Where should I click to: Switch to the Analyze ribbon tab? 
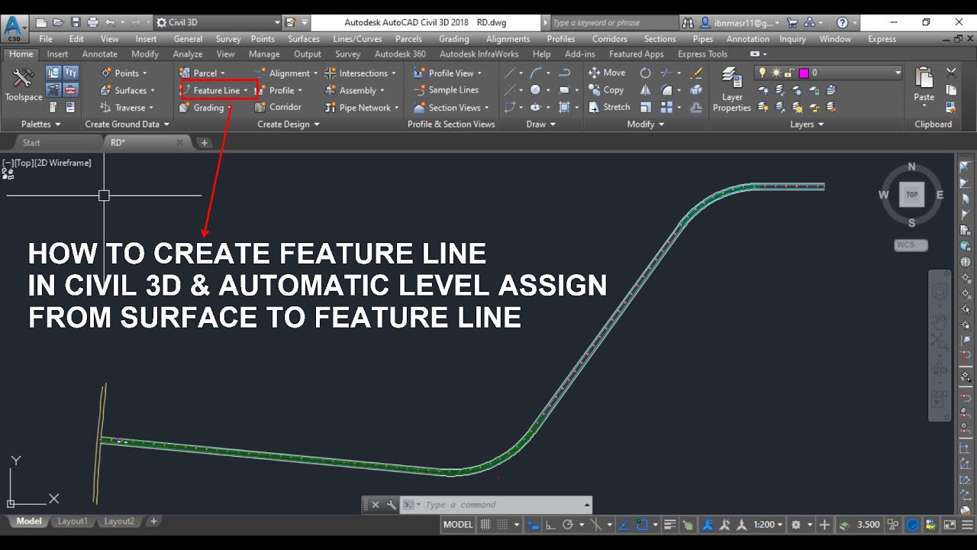pos(188,54)
